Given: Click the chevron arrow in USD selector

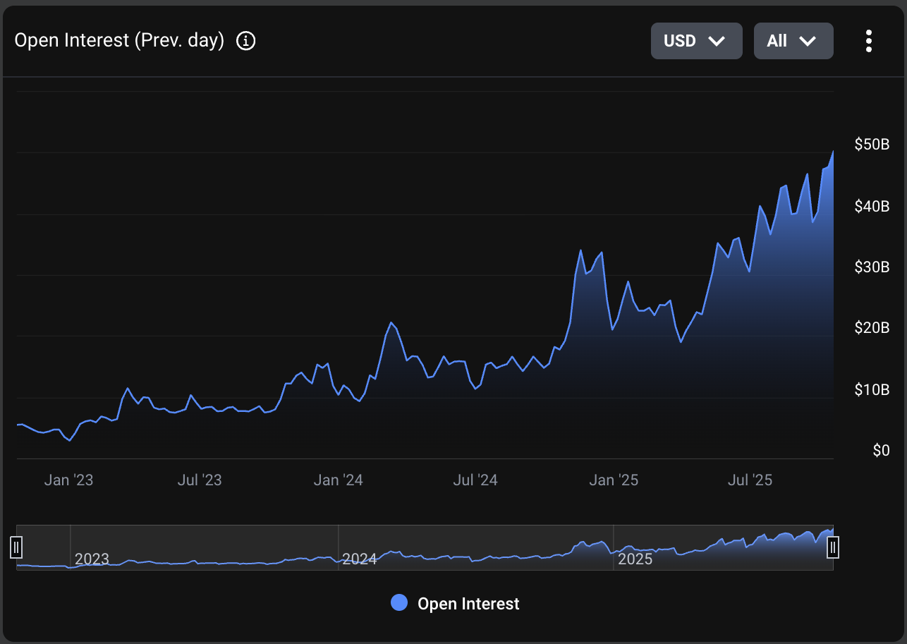Looking at the screenshot, I should coord(717,42).
